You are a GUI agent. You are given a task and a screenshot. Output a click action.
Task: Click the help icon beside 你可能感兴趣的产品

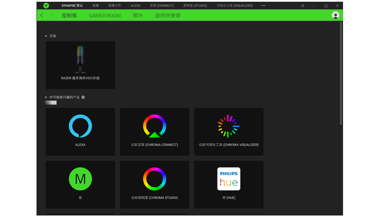point(83,97)
